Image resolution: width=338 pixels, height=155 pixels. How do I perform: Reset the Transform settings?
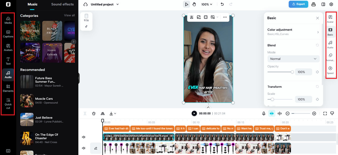(317, 87)
